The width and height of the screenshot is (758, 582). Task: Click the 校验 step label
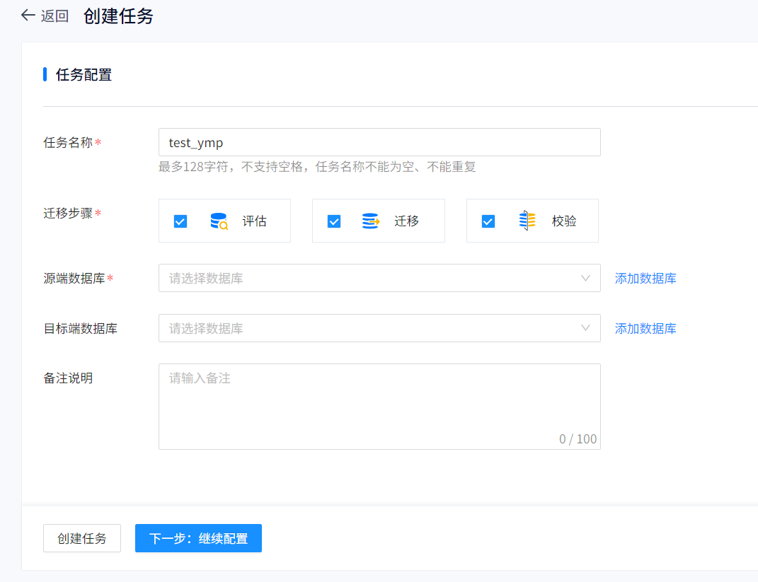(563, 221)
